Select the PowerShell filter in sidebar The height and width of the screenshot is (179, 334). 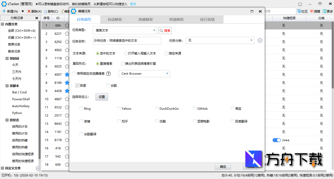pos(21,99)
